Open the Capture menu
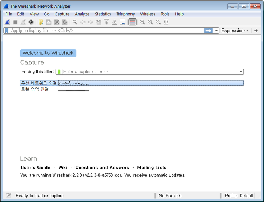 pos(62,14)
